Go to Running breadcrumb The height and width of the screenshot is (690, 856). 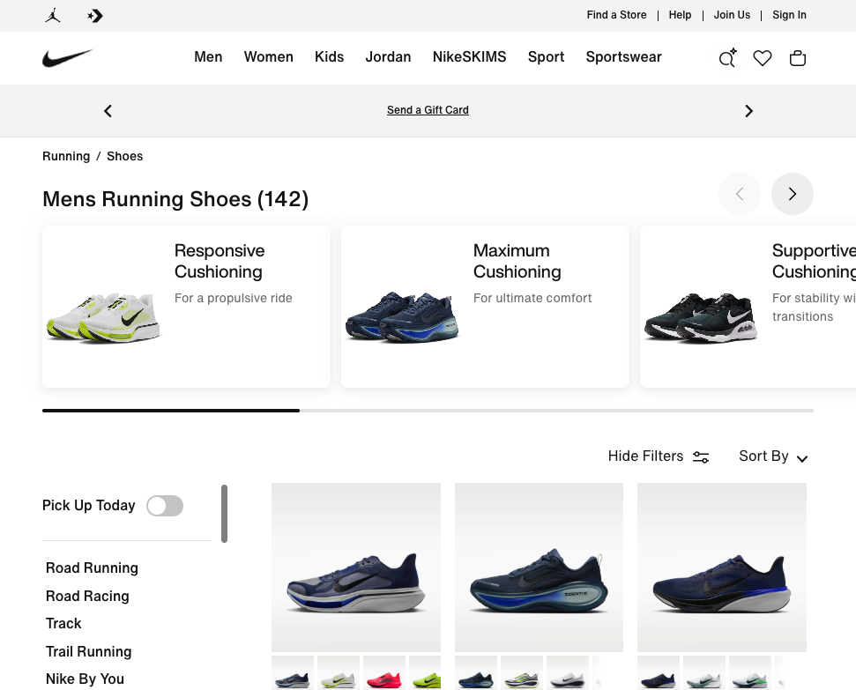[x=66, y=156]
